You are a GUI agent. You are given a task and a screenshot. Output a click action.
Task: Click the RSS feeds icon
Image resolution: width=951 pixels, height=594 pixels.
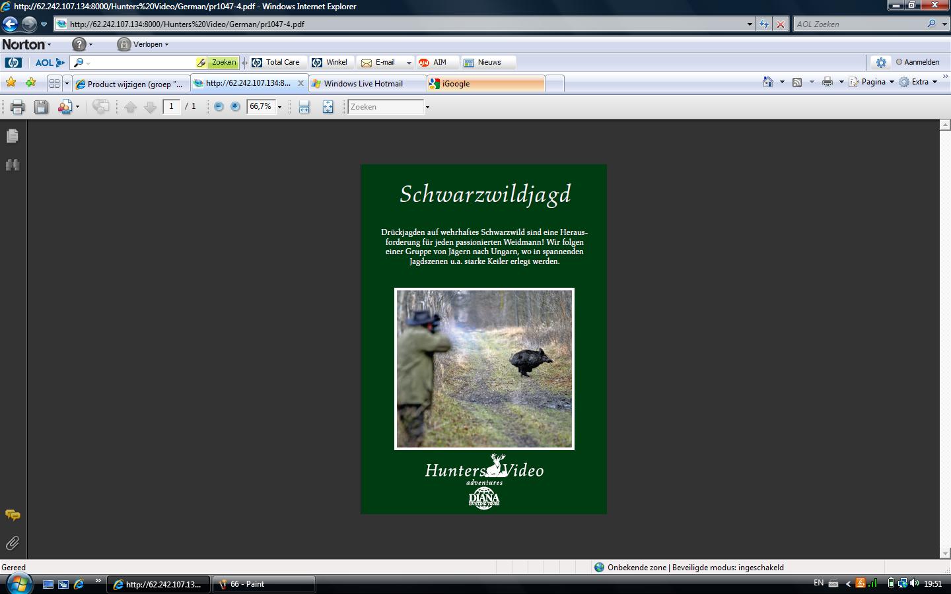[x=797, y=82]
